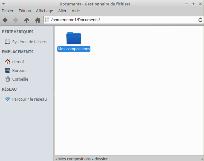The width and height of the screenshot is (204, 161).
Task: Open the window menu arrow in title bar
Action: (x=3, y=4)
